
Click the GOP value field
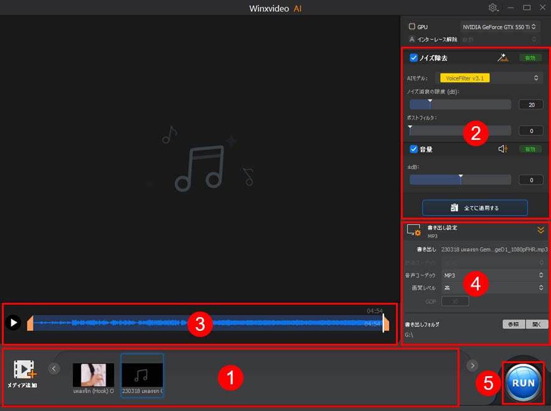[x=454, y=301]
